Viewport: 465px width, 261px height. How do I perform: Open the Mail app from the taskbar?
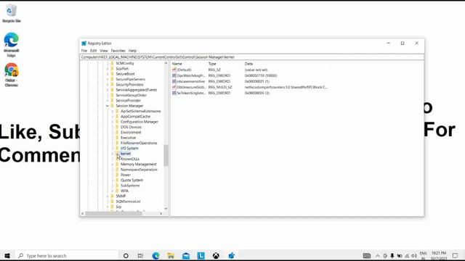(186, 255)
